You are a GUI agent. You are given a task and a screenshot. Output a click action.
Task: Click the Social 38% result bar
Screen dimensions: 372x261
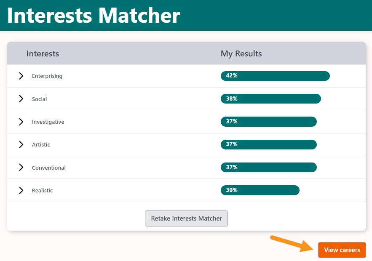(x=270, y=99)
